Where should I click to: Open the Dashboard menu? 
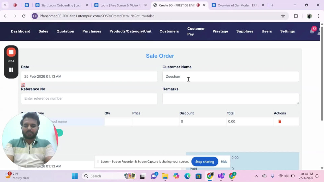tap(20, 31)
